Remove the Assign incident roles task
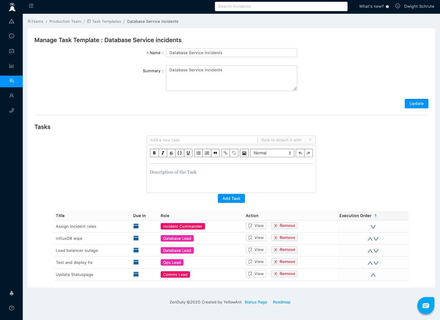Viewport: 440px width, 320px height. (x=284, y=226)
